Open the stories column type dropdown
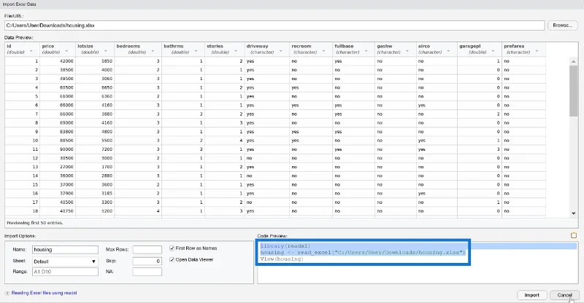This screenshot has width=584, height=303. tap(236, 51)
